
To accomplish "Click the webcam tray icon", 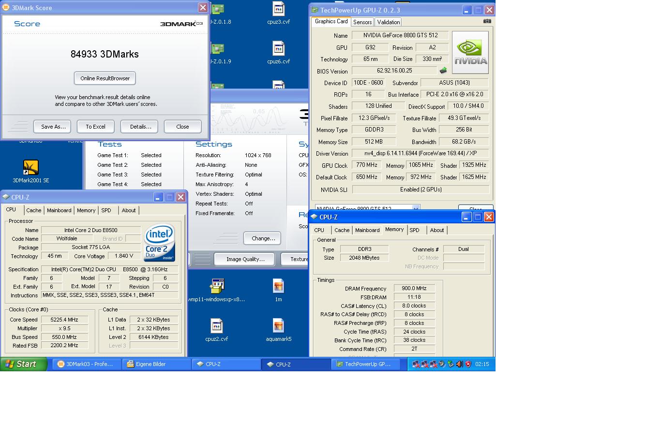I will [442, 364].
